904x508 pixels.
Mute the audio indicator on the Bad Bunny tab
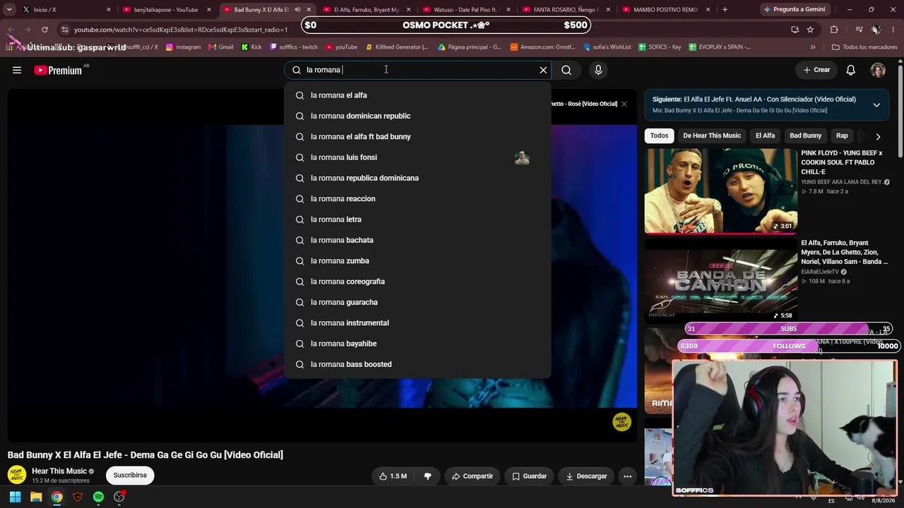tap(297, 10)
